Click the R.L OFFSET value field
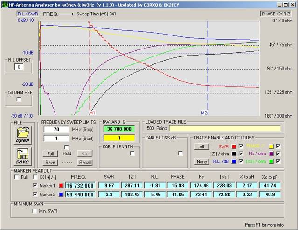The width and height of the screenshot is (298, 230). 19,67
